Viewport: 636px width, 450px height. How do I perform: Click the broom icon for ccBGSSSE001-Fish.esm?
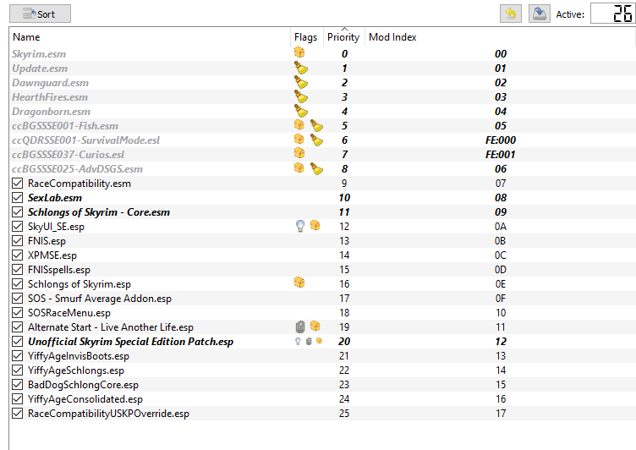pos(316,125)
